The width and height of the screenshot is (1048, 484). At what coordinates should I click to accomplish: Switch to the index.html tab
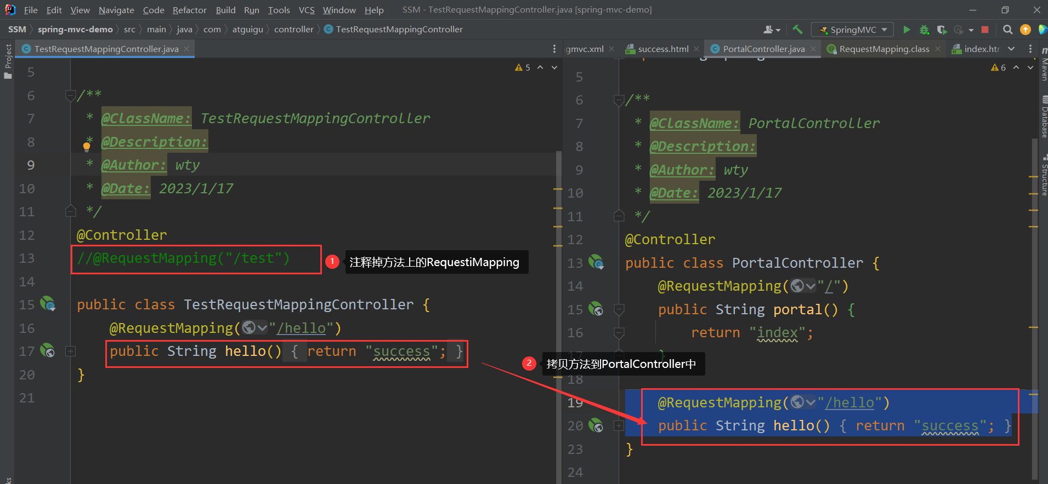[976, 49]
